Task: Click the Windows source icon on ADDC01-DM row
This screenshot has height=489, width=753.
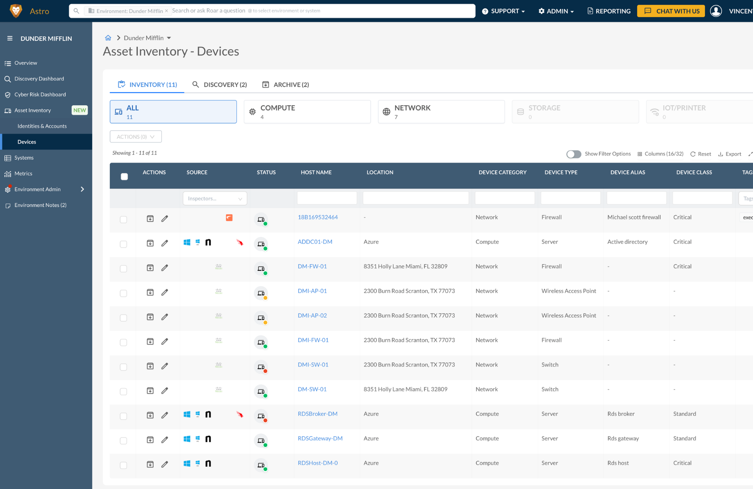Action: [x=187, y=242]
